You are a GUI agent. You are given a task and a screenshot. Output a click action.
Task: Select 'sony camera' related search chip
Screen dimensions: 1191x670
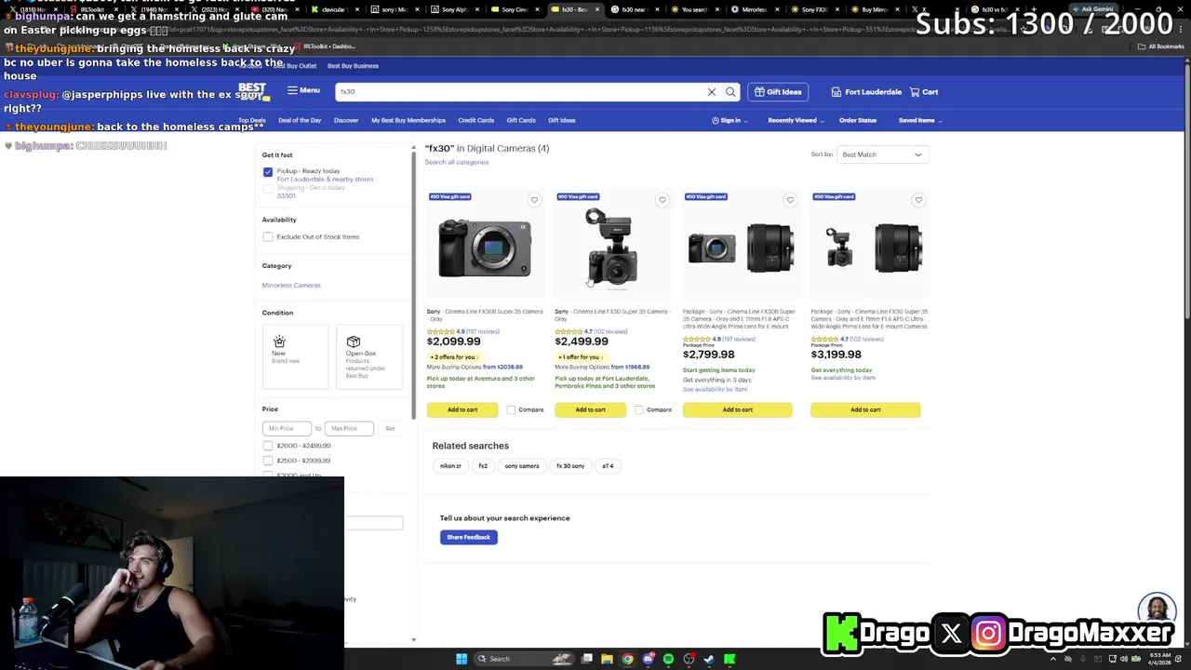click(522, 466)
